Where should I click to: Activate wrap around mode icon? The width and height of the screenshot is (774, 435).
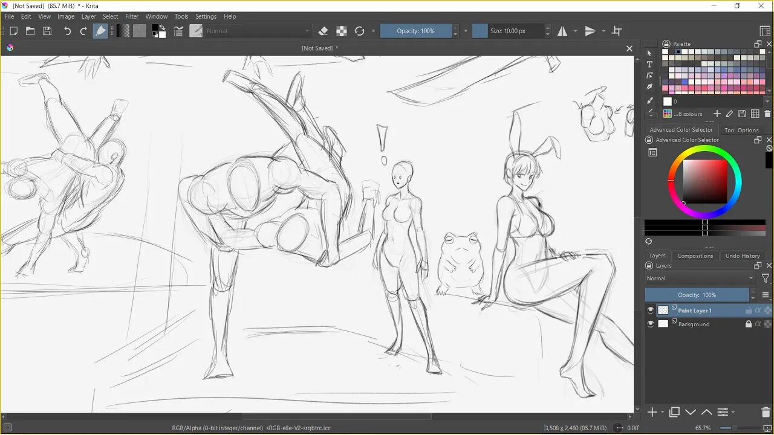pyautogui.click(x=617, y=31)
